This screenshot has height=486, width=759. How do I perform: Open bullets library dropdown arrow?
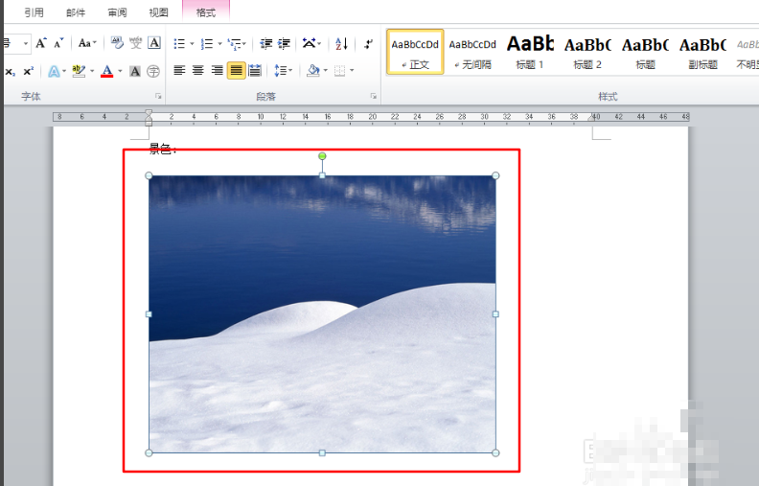(192, 44)
